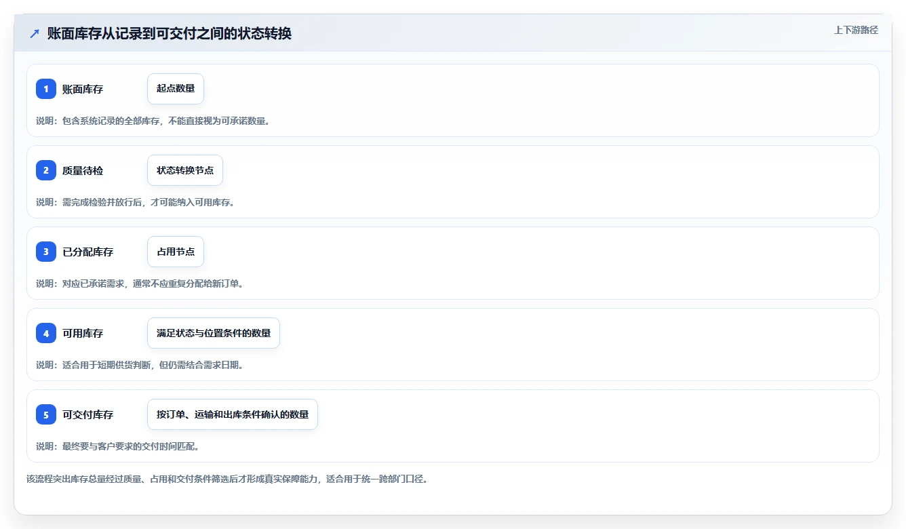906x529 pixels.
Task: Click the 按订单、运输和出库条件确认的数量 tag
Action: point(233,414)
